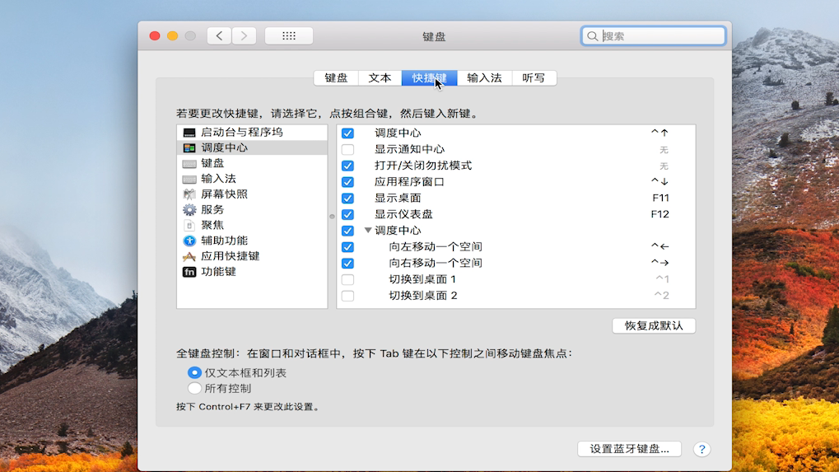
Task: Enable the 切换到桌面 1 checkbox
Action: point(347,280)
